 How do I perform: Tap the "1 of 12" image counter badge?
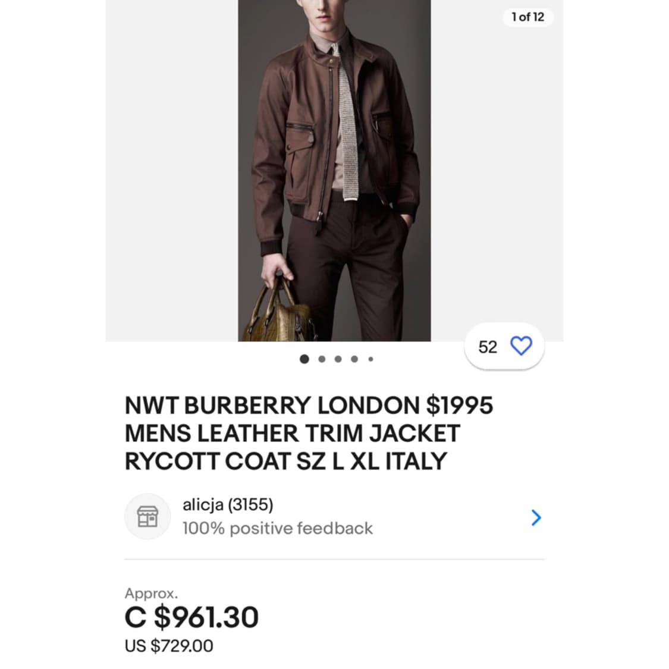click(x=527, y=17)
